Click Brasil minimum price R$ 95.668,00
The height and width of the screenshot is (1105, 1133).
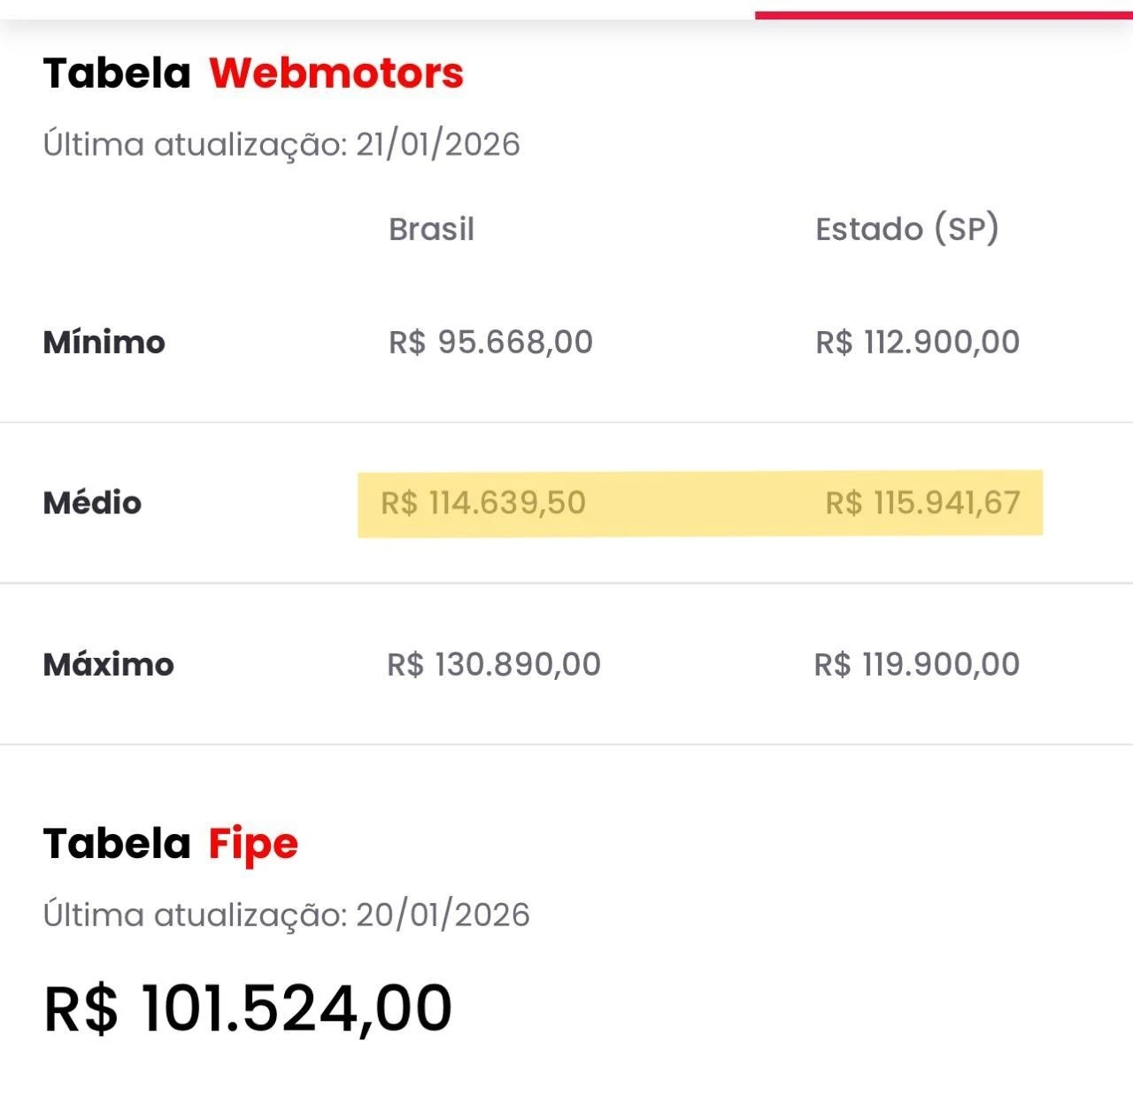point(490,342)
